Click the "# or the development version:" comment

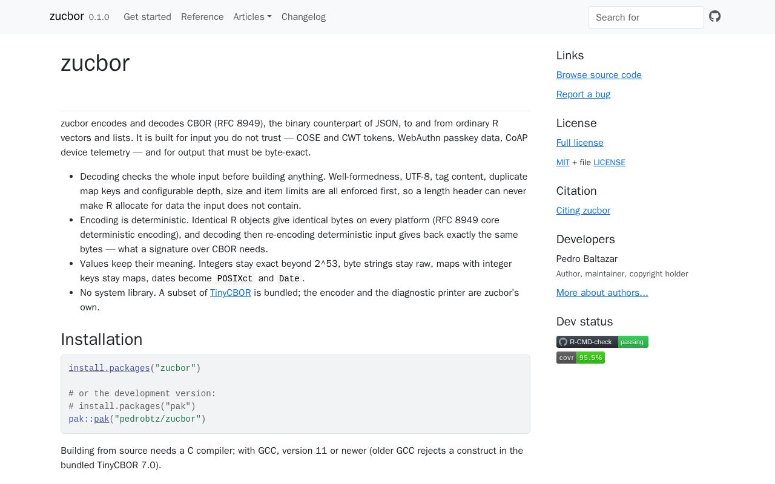(x=142, y=394)
